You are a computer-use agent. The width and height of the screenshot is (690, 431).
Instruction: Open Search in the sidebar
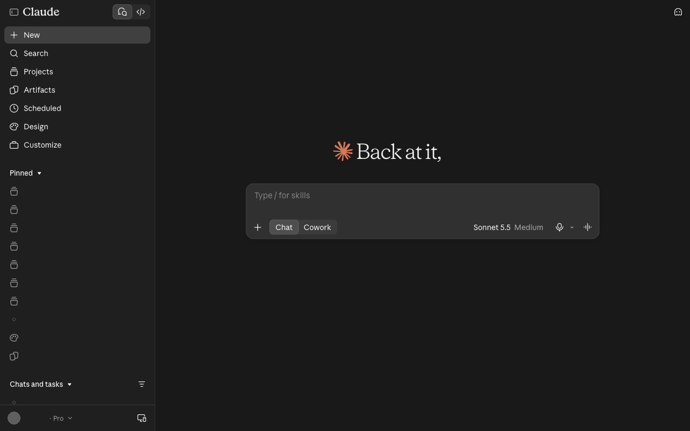77,53
